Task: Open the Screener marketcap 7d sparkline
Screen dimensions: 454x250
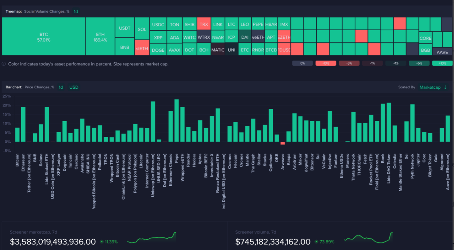Action: click(152, 238)
